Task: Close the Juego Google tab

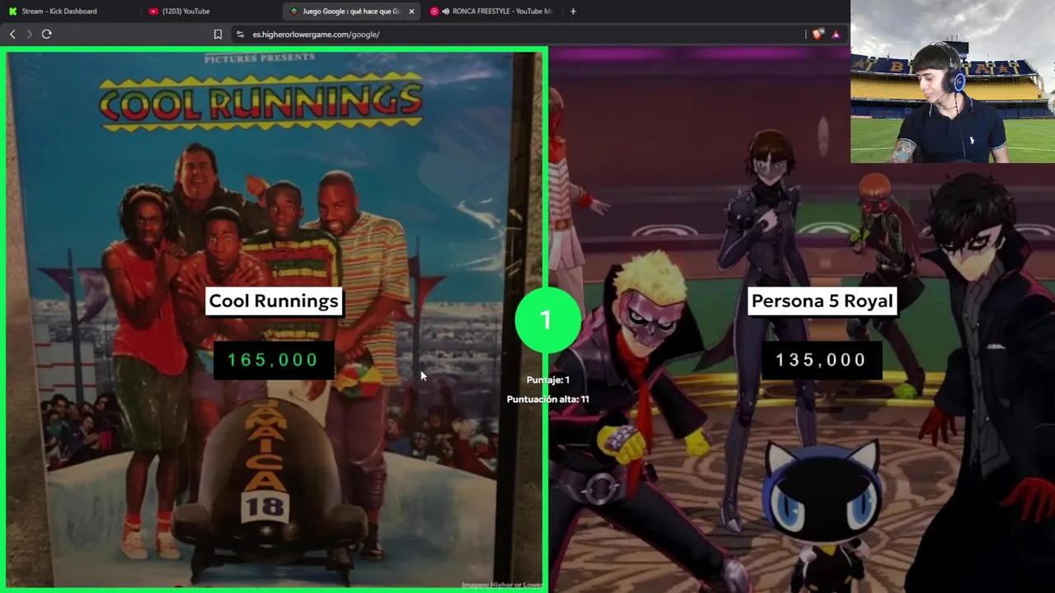Action: (411, 12)
